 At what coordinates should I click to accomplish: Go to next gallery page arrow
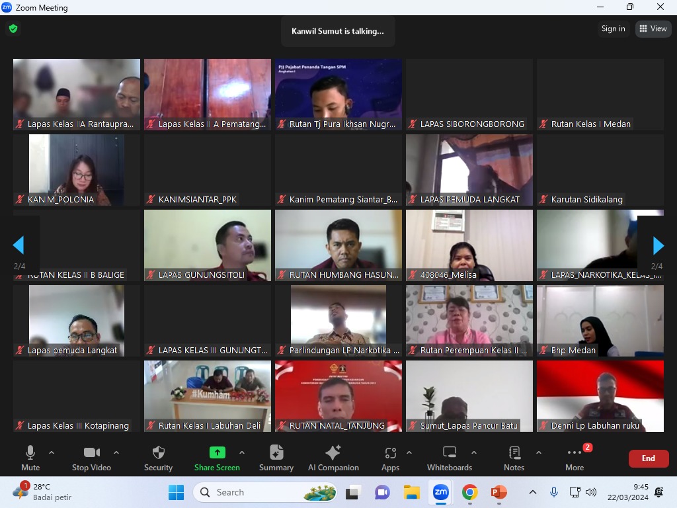[658, 245]
